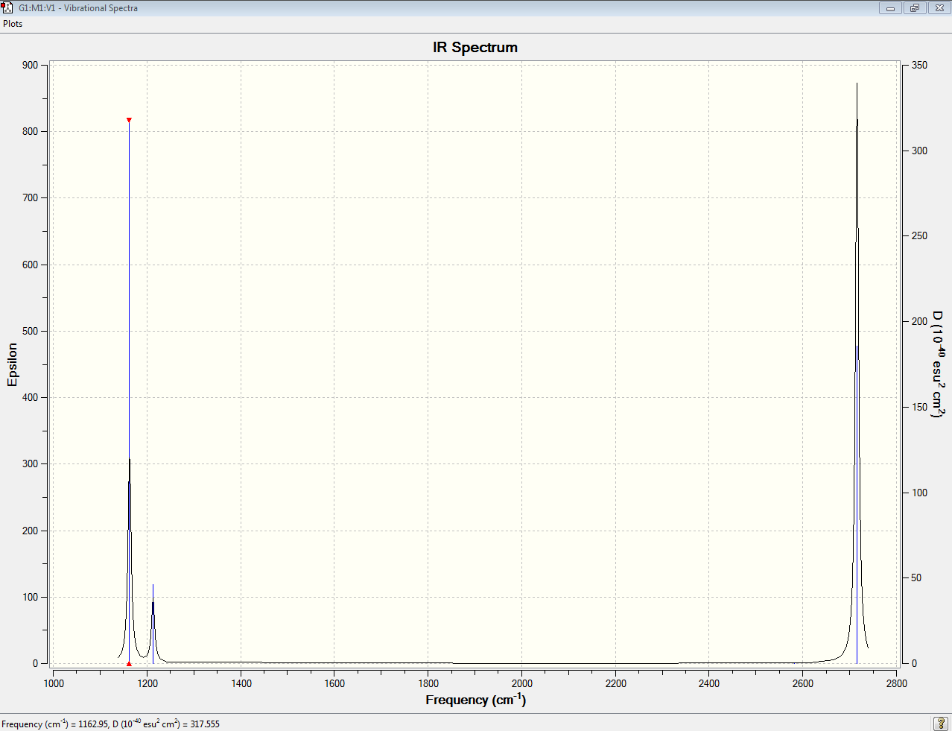Click the 2000 tick label on frequency axis
The height and width of the screenshot is (731, 952).
pyautogui.click(x=522, y=683)
